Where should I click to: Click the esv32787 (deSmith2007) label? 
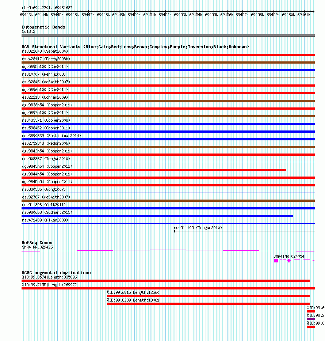click(x=46, y=197)
